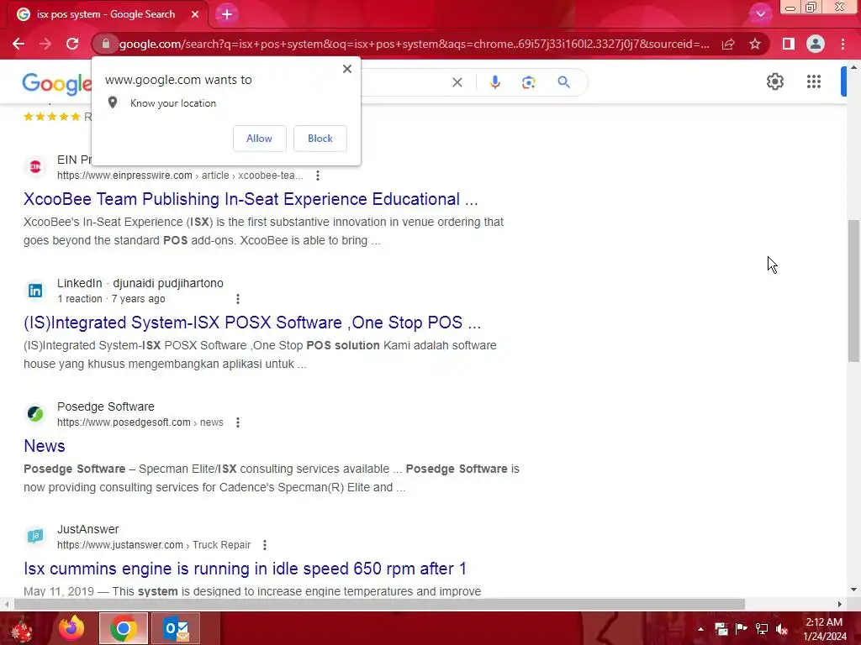Show hidden system tray icons

(x=700, y=629)
